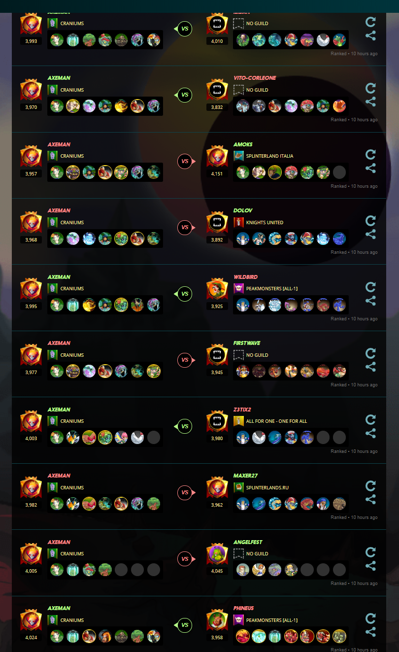Replay the battle against DOLOV

click(x=370, y=221)
